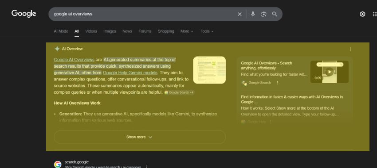Screen dimensions: 377x168
Task: Play the 0:09 video thumbnail
Action: pos(330,72)
